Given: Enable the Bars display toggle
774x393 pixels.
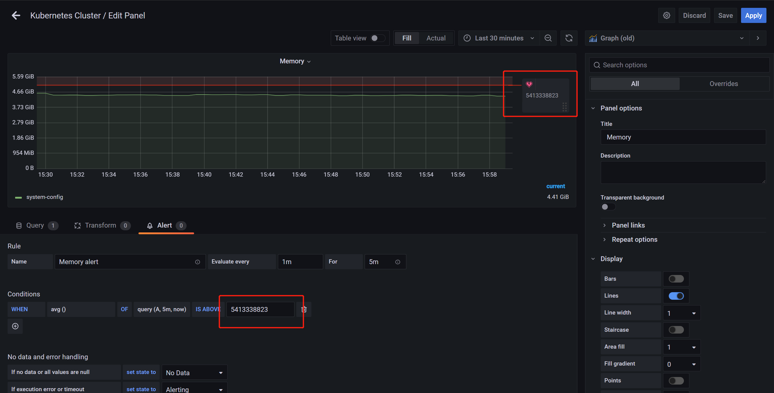Looking at the screenshot, I should click(676, 279).
